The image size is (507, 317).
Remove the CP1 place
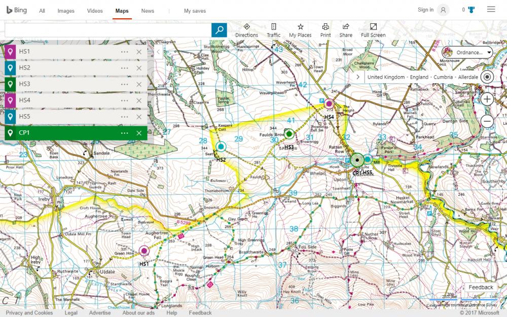pos(139,133)
